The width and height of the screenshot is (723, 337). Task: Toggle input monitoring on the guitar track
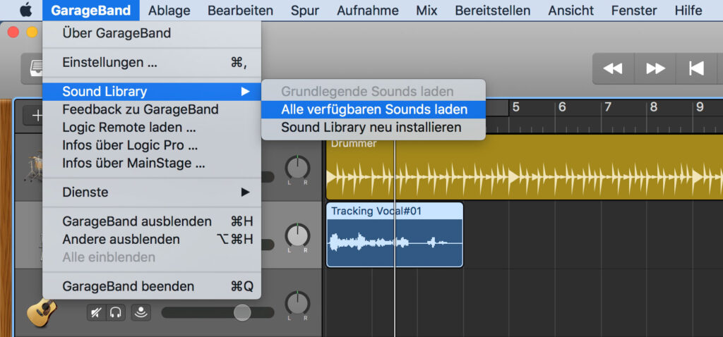click(141, 313)
